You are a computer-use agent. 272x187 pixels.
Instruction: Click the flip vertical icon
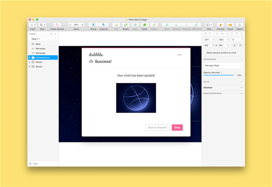[240, 45]
